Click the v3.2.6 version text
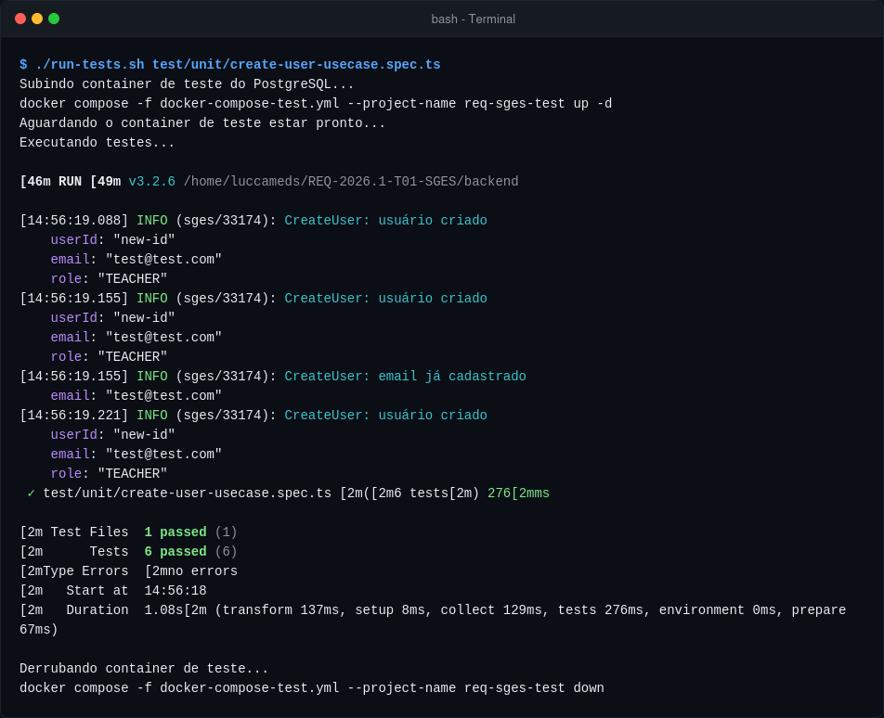This screenshot has height=718, width=884. (151, 181)
